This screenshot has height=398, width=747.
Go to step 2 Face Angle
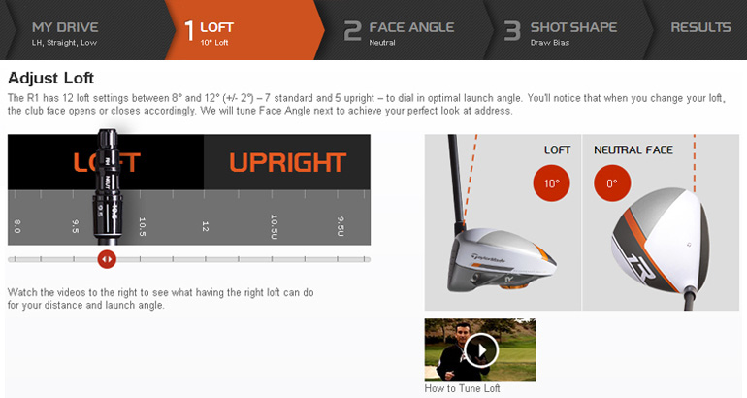click(400, 32)
